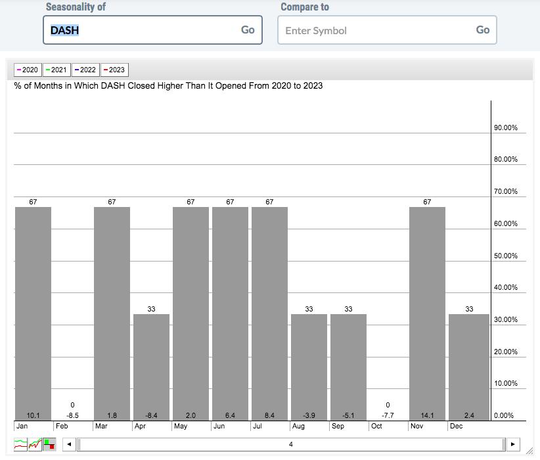Click the scroll left arrow button
540x460 pixels.
(x=69, y=445)
